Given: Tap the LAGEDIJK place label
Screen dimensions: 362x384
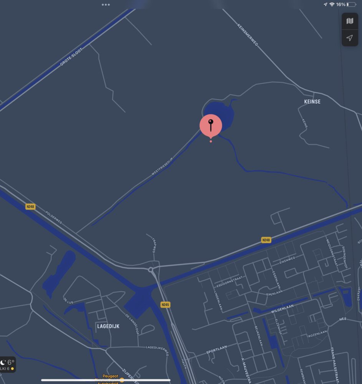Looking at the screenshot, I should pos(108,326).
